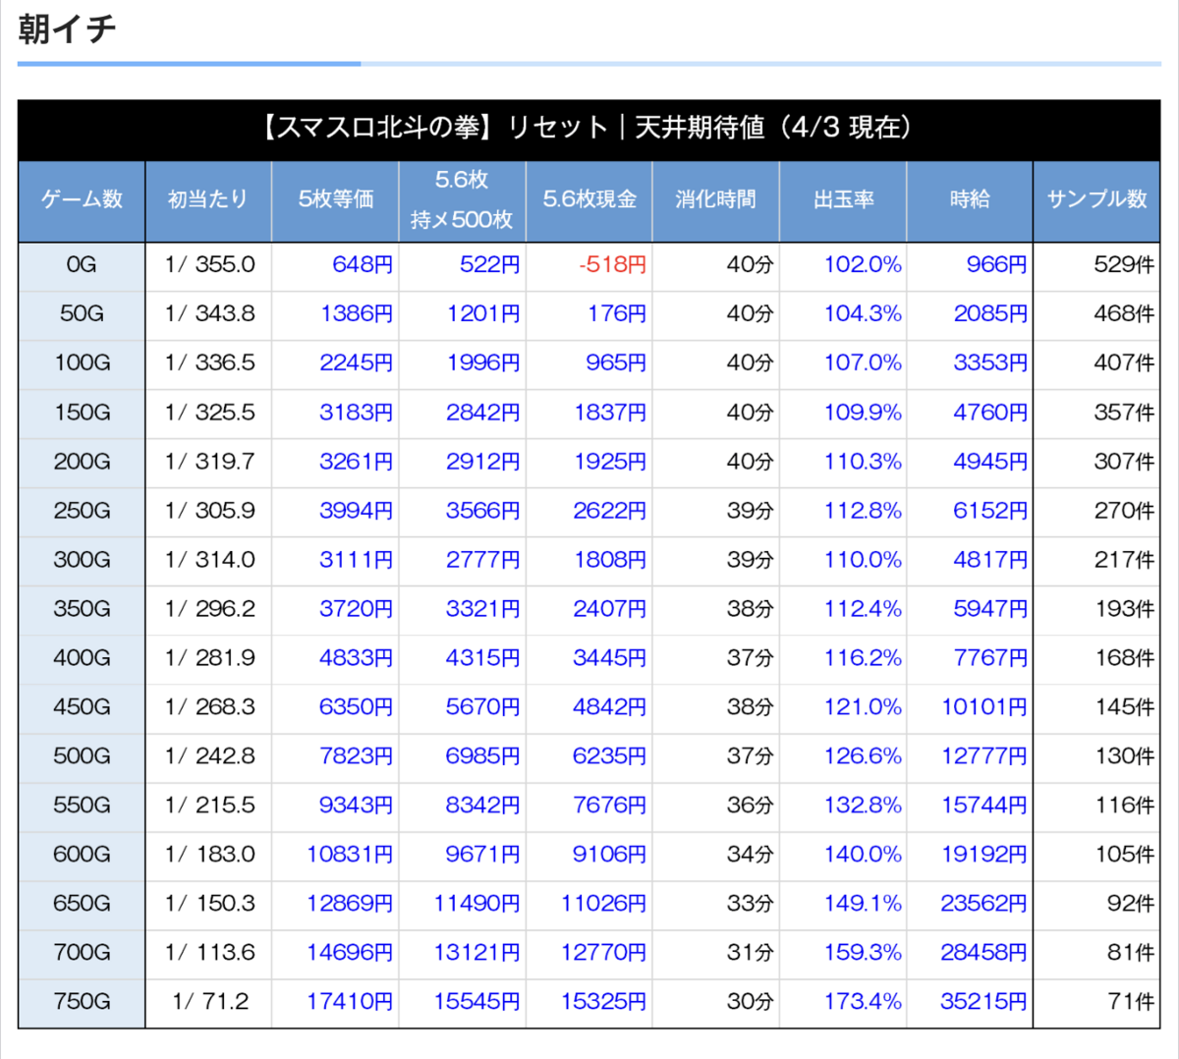The height and width of the screenshot is (1059, 1179).
Task: Click the 2842円 value in 150G row
Action: 483,413
